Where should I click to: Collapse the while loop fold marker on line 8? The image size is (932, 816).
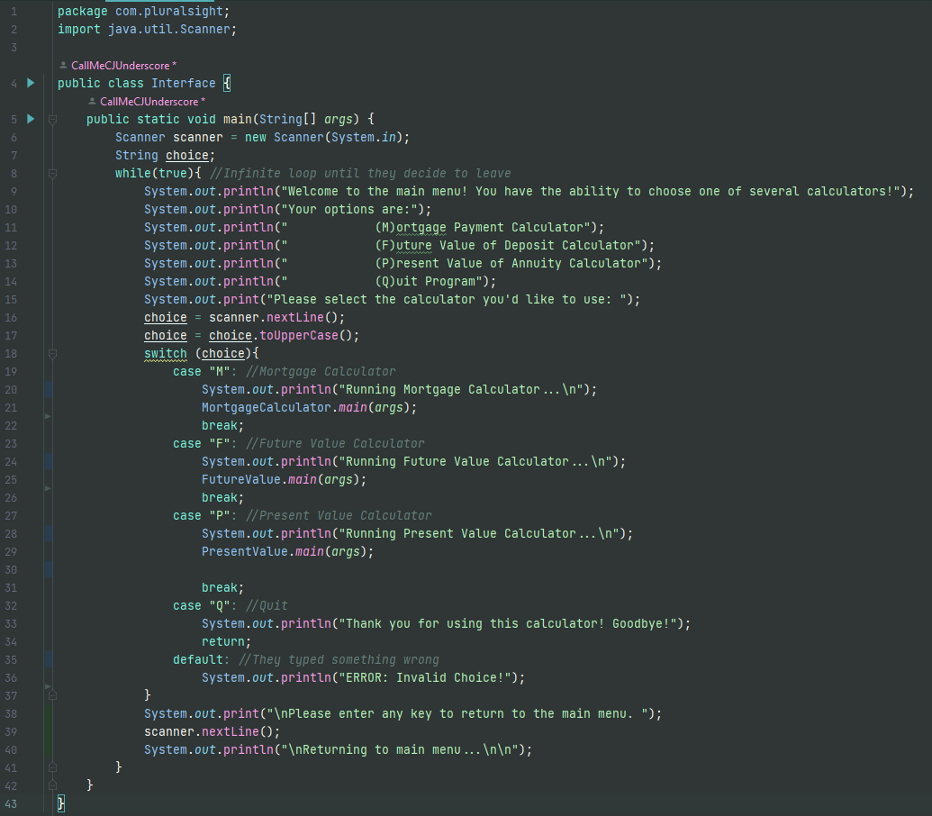[52, 173]
